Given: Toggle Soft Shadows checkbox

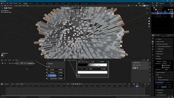Looking at the screenshot, I should click(163, 68).
